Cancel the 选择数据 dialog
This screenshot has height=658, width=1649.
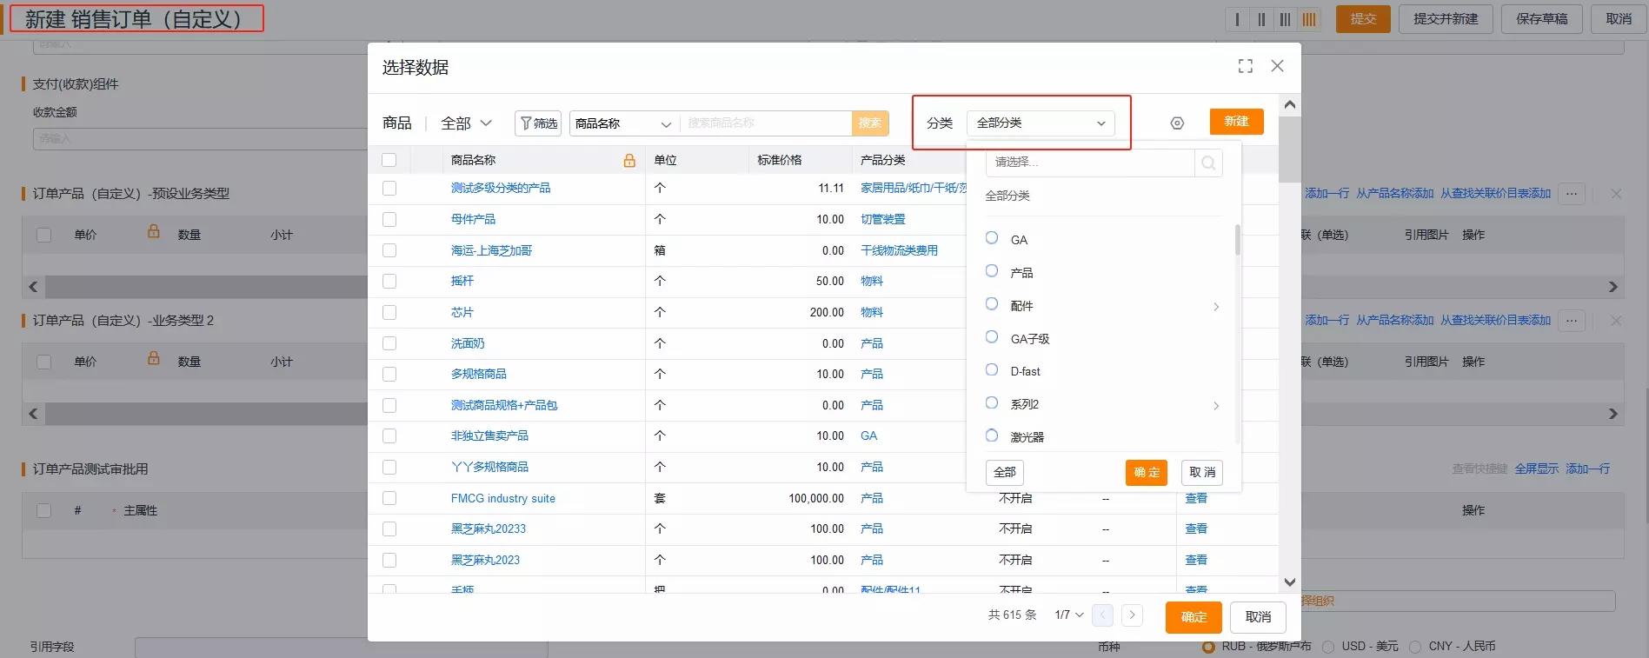(x=1258, y=617)
